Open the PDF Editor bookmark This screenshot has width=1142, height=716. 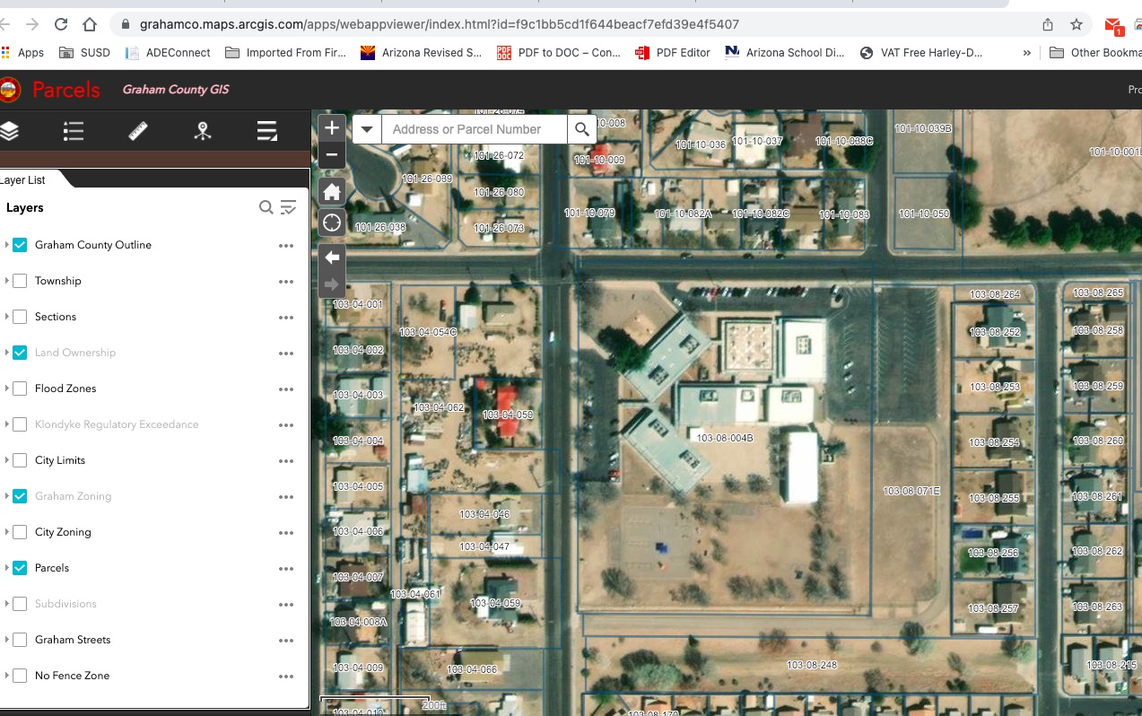[x=673, y=53]
